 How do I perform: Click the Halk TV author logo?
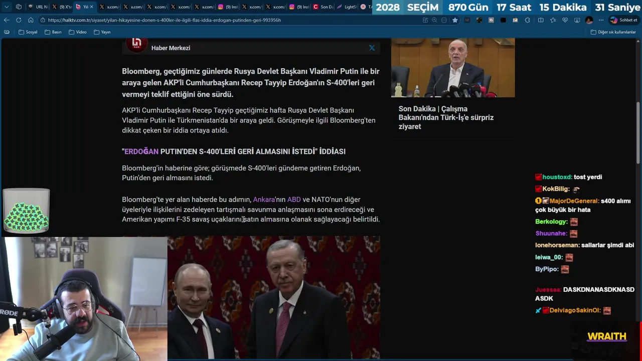136,45
